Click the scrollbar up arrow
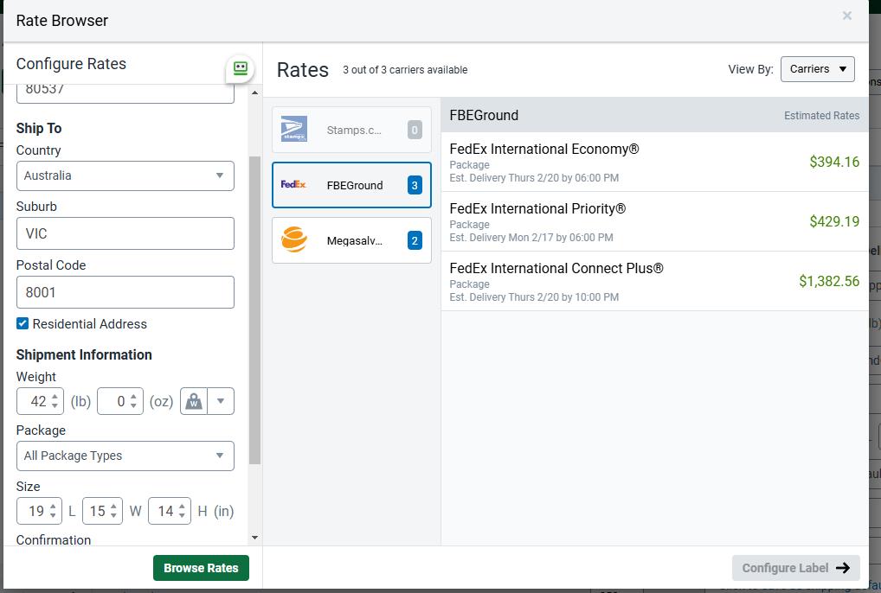This screenshot has width=881, height=593. [x=254, y=92]
